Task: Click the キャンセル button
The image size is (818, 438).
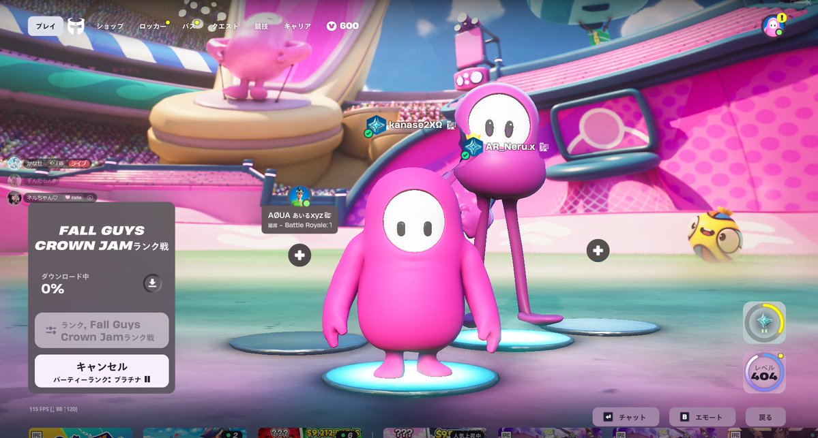Action: 102,371
